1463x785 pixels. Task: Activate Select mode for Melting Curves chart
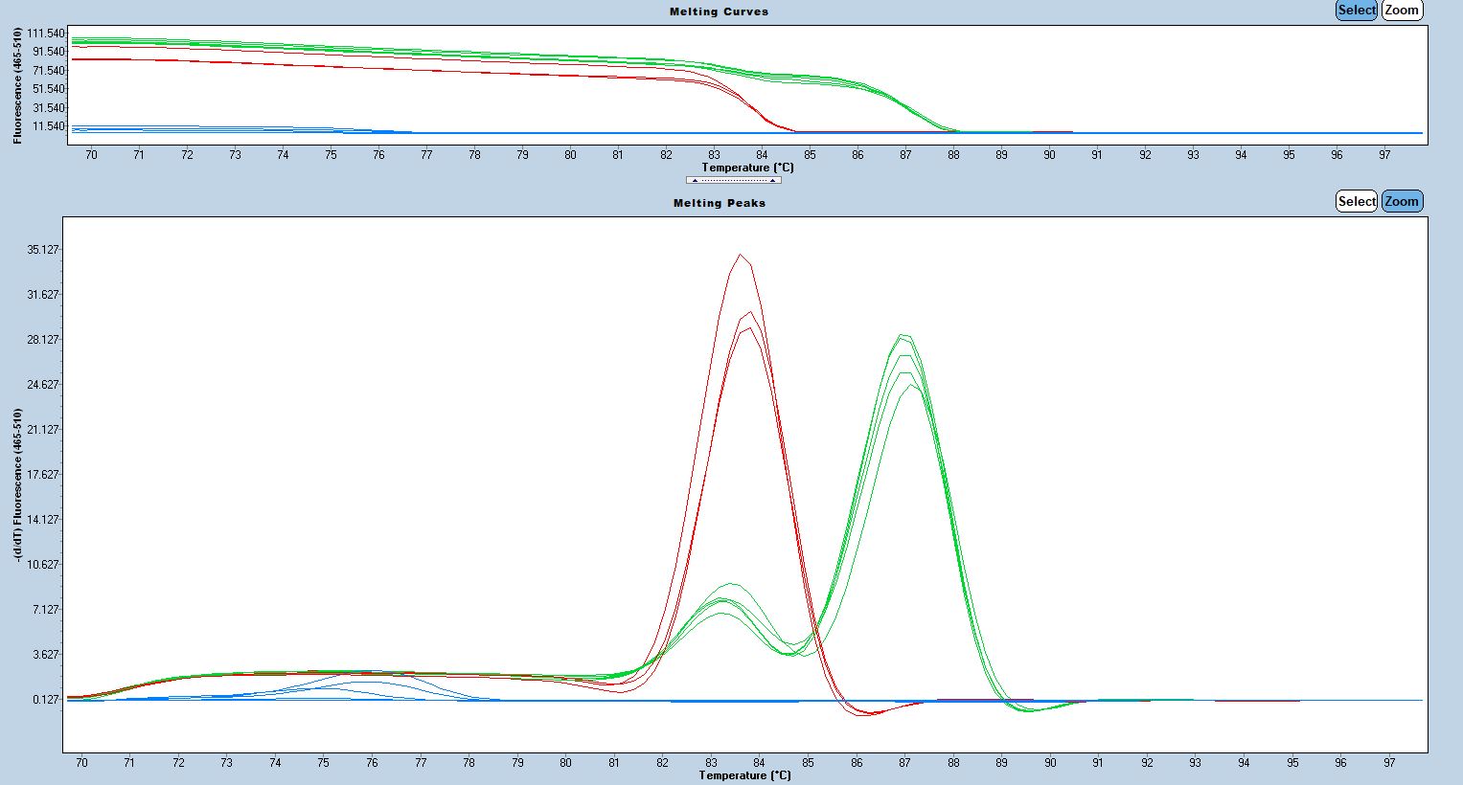pyautogui.click(x=1357, y=11)
